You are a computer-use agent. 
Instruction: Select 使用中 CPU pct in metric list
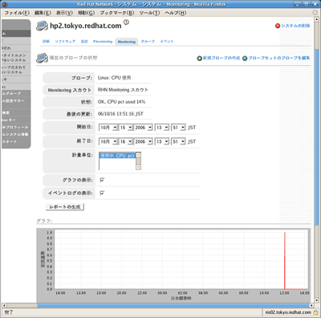click(x=117, y=156)
